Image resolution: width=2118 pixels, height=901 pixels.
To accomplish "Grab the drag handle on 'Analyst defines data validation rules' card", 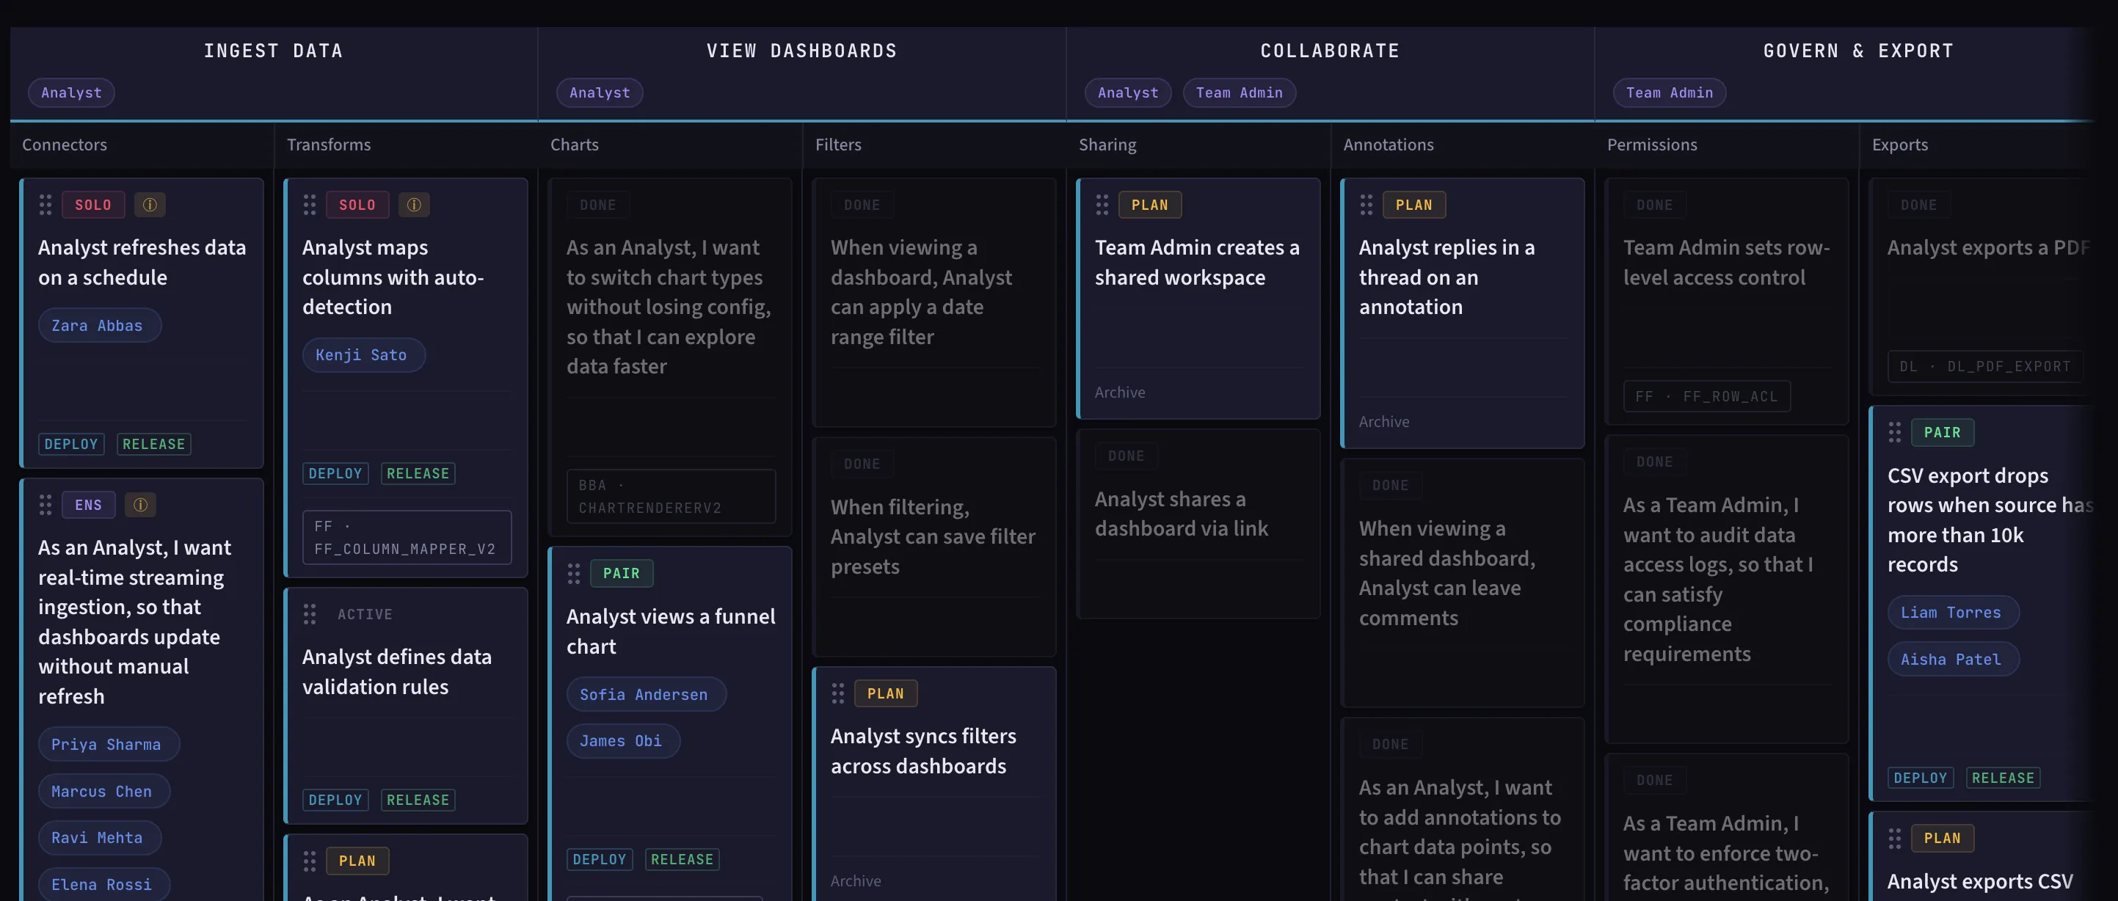I will click(309, 614).
